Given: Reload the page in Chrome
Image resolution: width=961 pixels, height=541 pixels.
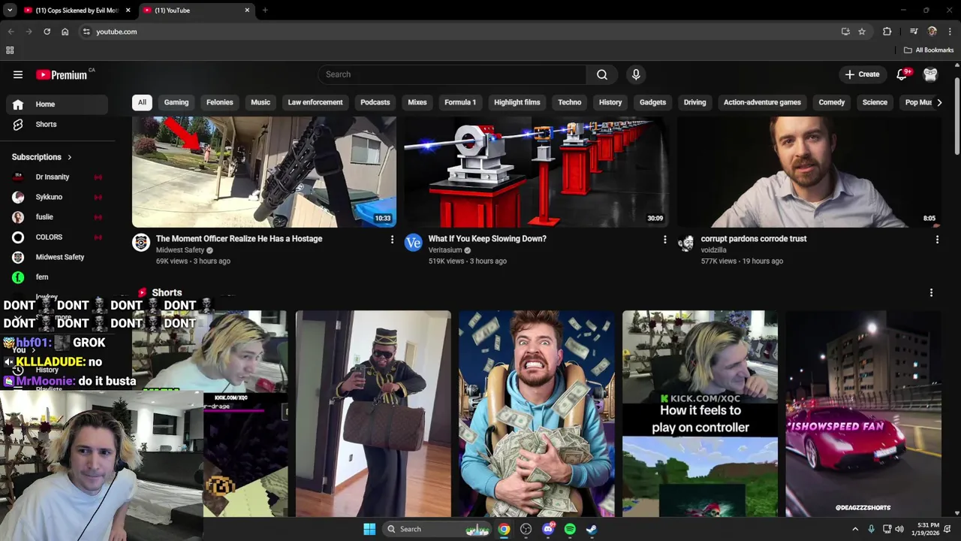Looking at the screenshot, I should click(x=47, y=32).
